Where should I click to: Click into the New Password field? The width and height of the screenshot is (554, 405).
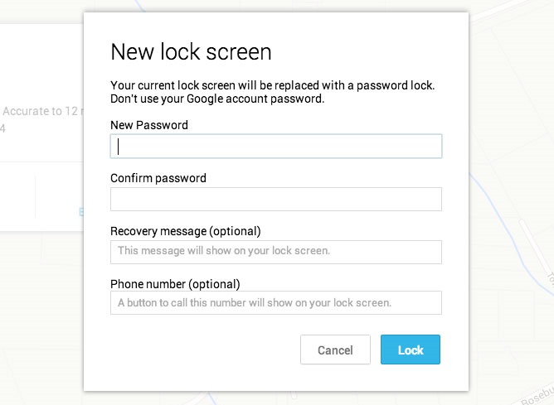276,147
